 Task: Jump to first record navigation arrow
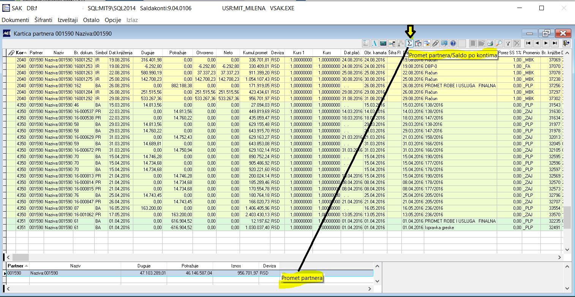point(528,43)
